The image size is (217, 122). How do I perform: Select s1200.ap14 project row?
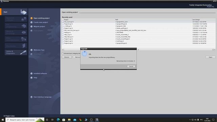tap(139, 26)
